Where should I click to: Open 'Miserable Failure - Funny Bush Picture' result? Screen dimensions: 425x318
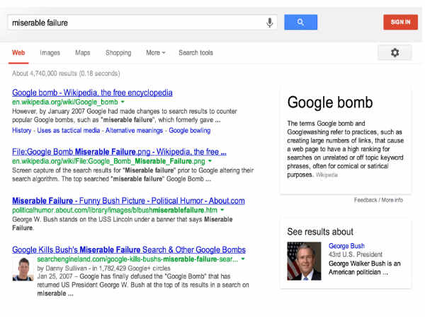click(128, 201)
